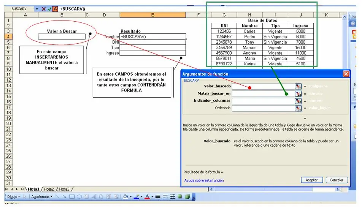Screen dimensions: 362x207
Task: Switch to the Hoja2 sheet tab
Action: [x=49, y=189]
